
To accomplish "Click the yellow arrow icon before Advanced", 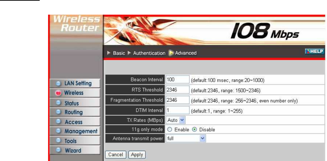I will point(171,53).
